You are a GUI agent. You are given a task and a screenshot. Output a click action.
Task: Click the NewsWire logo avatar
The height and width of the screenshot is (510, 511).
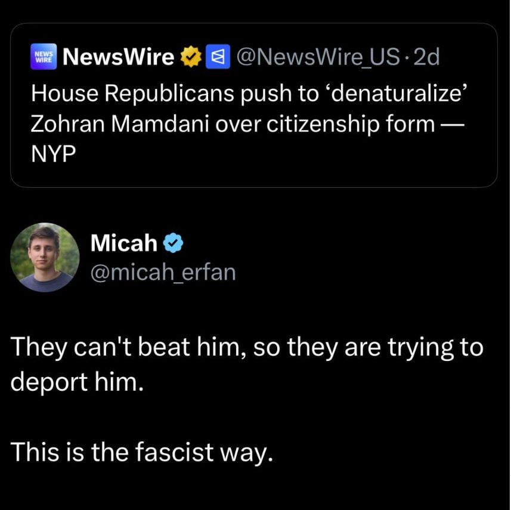tap(44, 57)
